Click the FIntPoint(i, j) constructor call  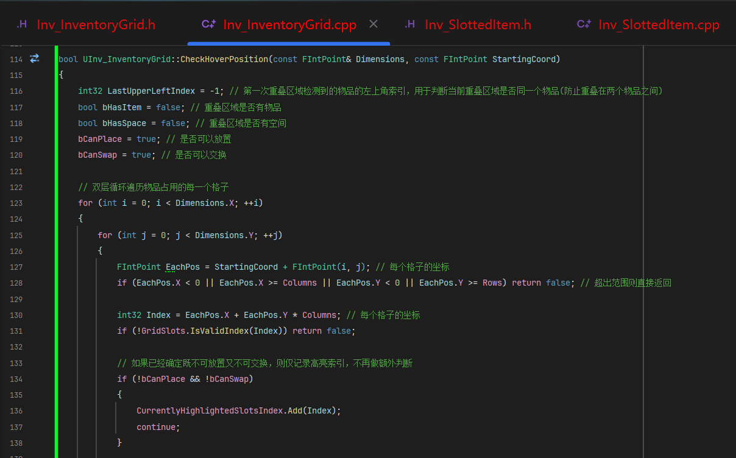(329, 267)
